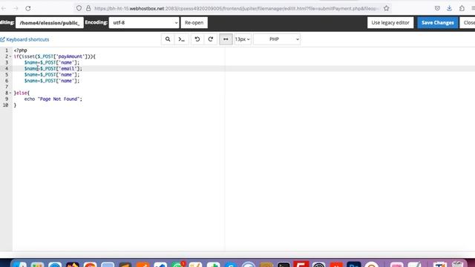Collapse the else fold arrow on line 8

point(10,93)
